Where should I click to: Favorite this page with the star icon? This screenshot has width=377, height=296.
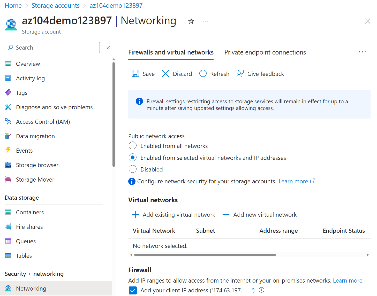point(191,21)
